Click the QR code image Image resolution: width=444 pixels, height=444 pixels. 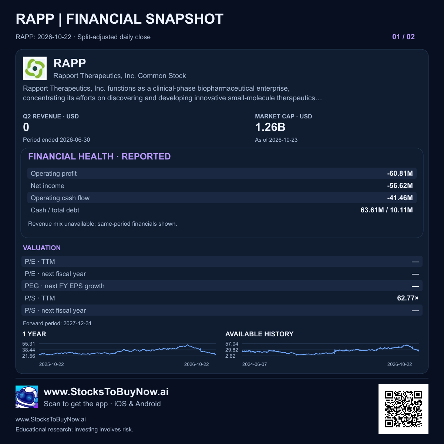click(403, 409)
